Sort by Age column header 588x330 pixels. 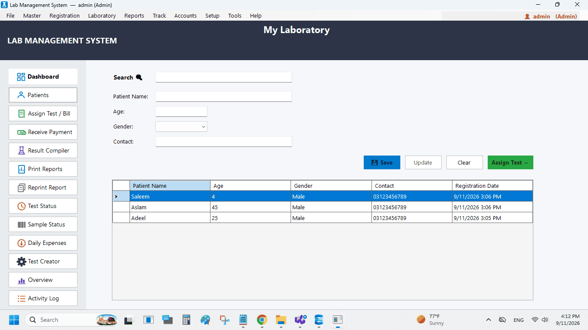point(251,186)
